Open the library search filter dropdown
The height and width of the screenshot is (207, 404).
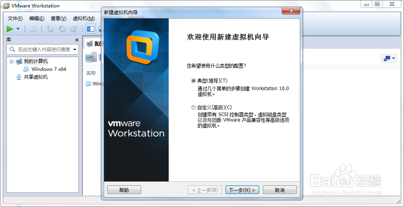click(75, 50)
